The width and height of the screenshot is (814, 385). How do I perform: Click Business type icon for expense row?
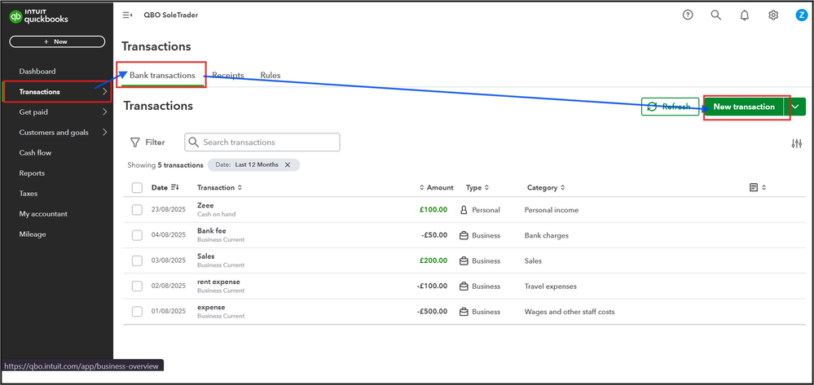[464, 312]
